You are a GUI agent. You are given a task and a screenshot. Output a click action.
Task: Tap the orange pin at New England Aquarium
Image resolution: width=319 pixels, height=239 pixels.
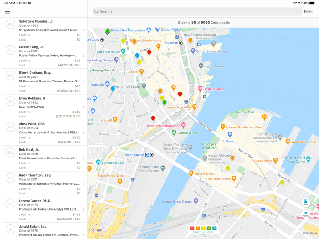(190, 41)
